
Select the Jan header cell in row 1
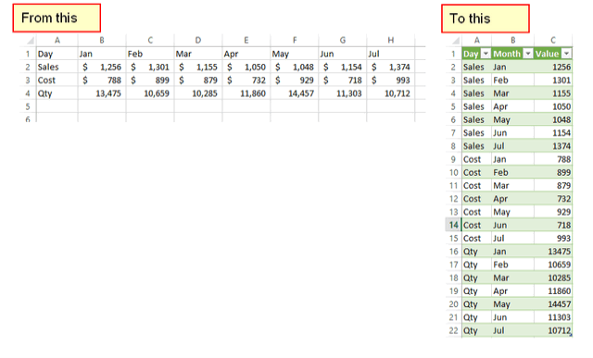click(102, 54)
